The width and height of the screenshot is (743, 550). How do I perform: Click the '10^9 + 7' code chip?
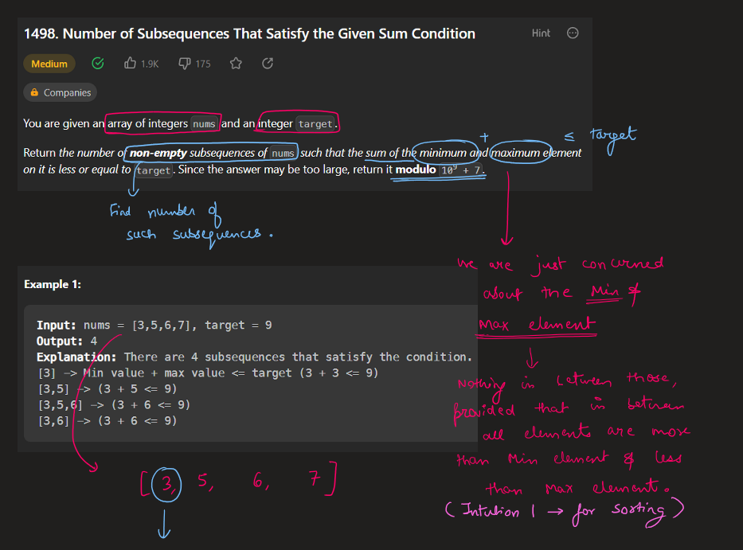(460, 170)
